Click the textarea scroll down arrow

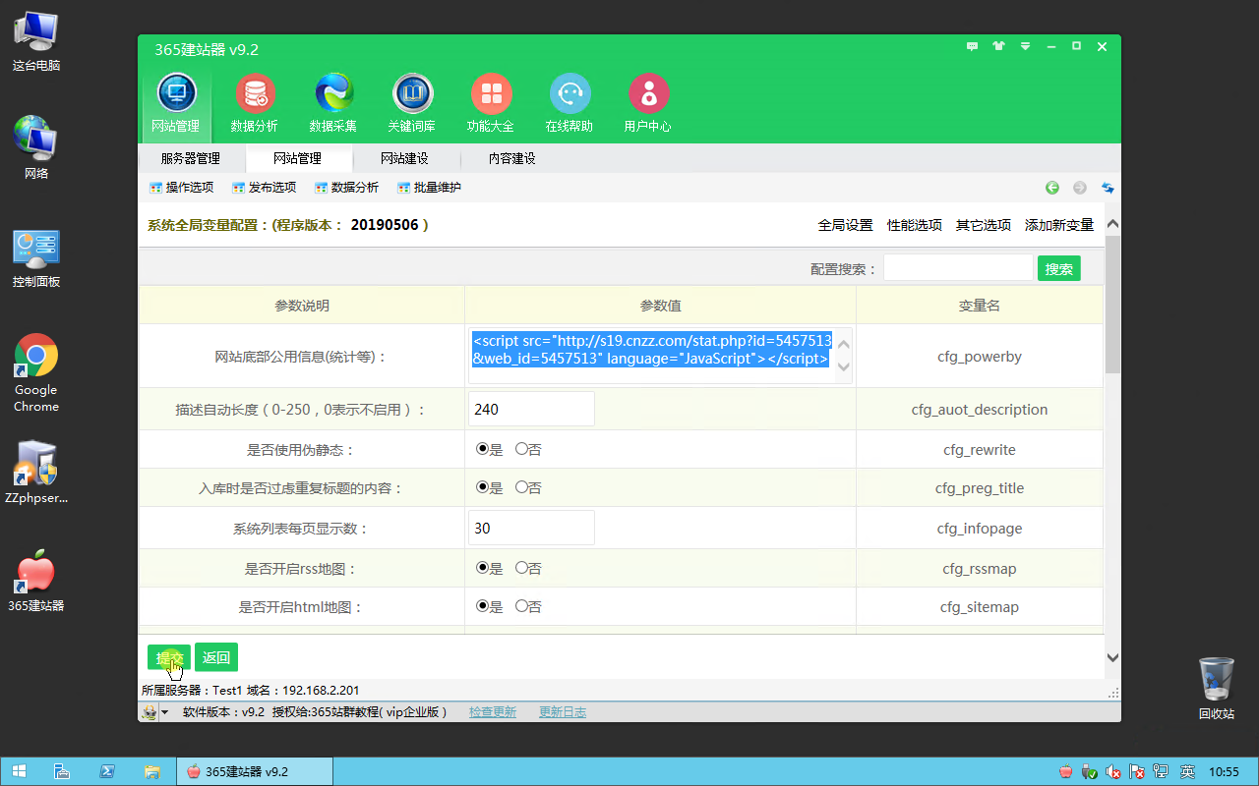[843, 367]
